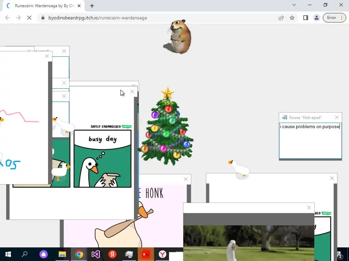Open File Explorer from the taskbar
The height and width of the screenshot is (261, 349).
[62, 254]
